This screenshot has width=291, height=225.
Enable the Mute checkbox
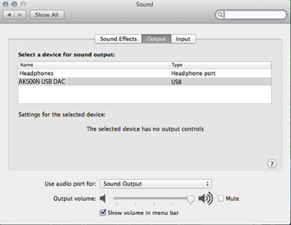click(x=221, y=199)
